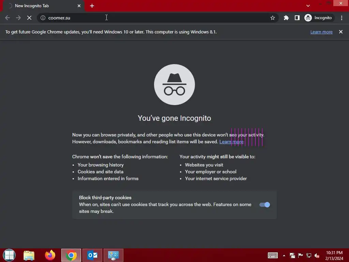Select Chrome in the taskbar

[x=71, y=255]
